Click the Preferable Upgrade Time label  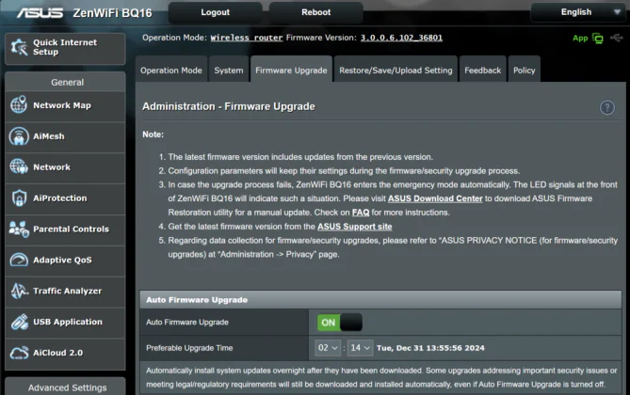pyautogui.click(x=189, y=348)
